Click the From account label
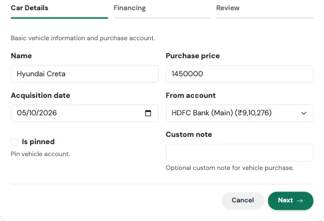Image resolution: width=324 pixels, height=221 pixels. (191, 95)
